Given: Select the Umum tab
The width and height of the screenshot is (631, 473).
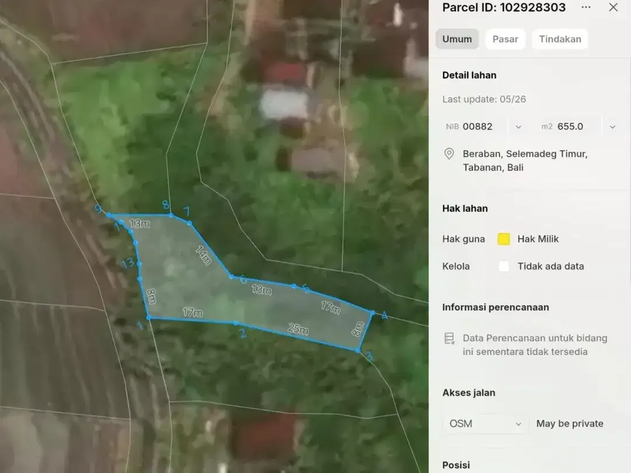Looking at the screenshot, I should (457, 39).
